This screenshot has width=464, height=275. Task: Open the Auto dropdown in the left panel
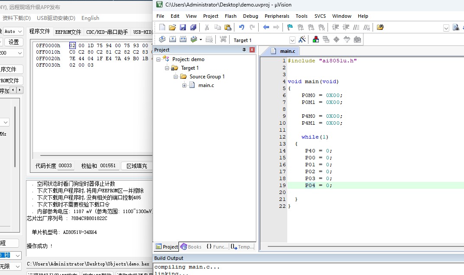click(x=13, y=31)
